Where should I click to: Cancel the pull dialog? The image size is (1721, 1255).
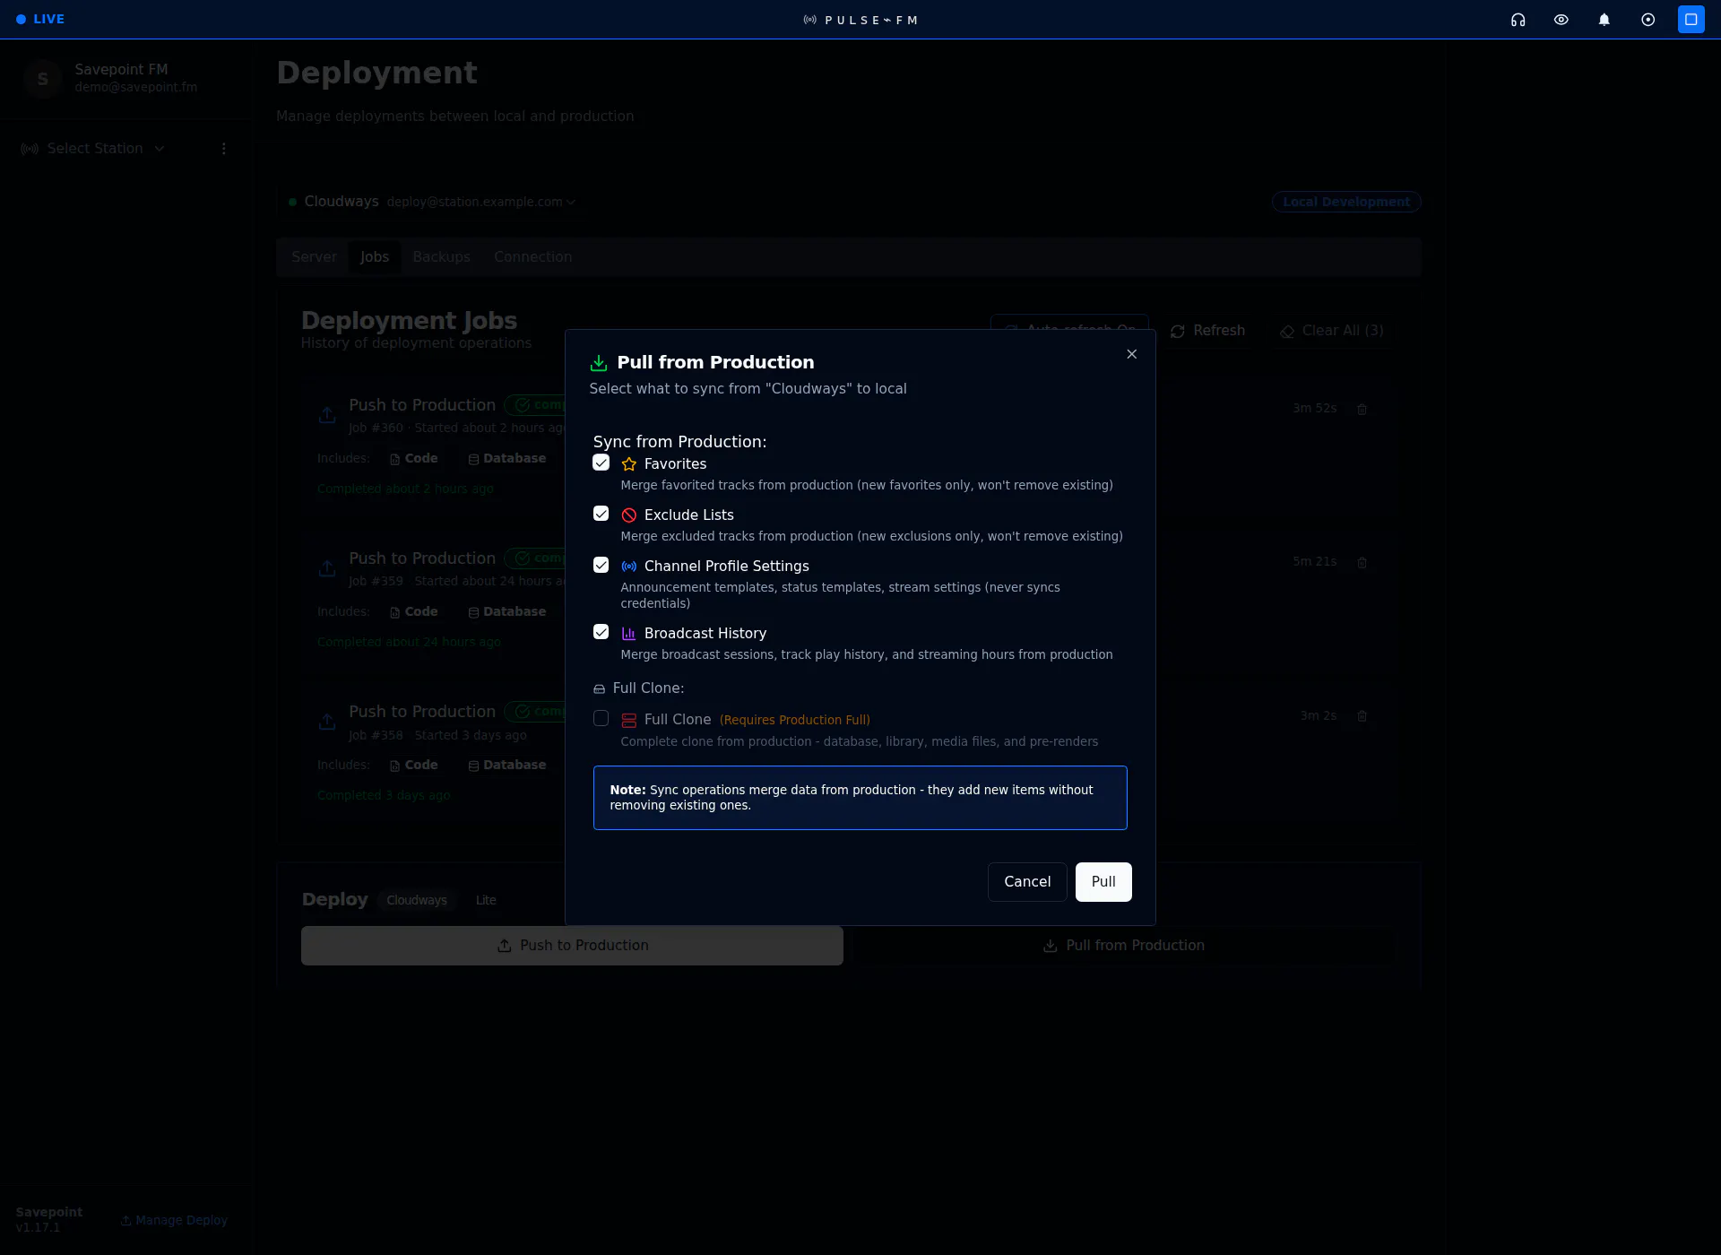(1027, 882)
